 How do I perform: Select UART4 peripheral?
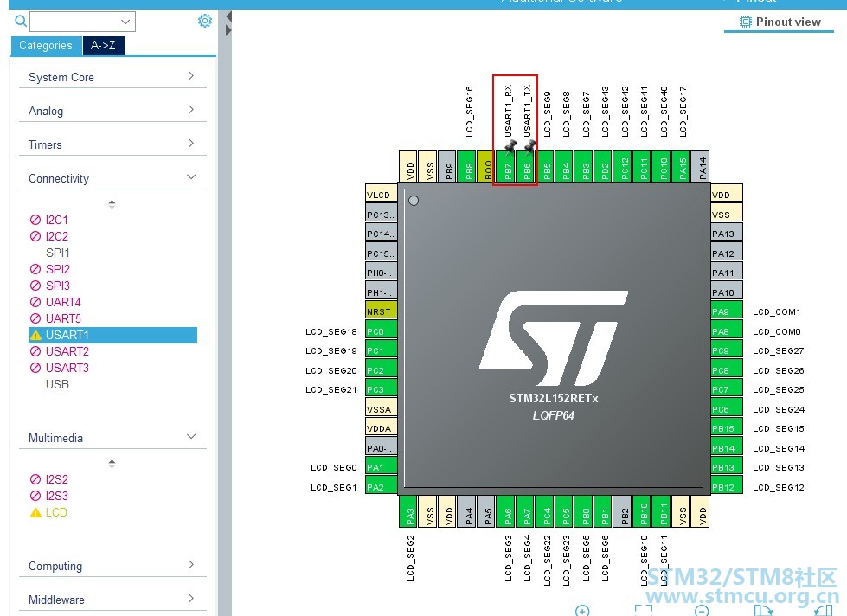tap(62, 302)
